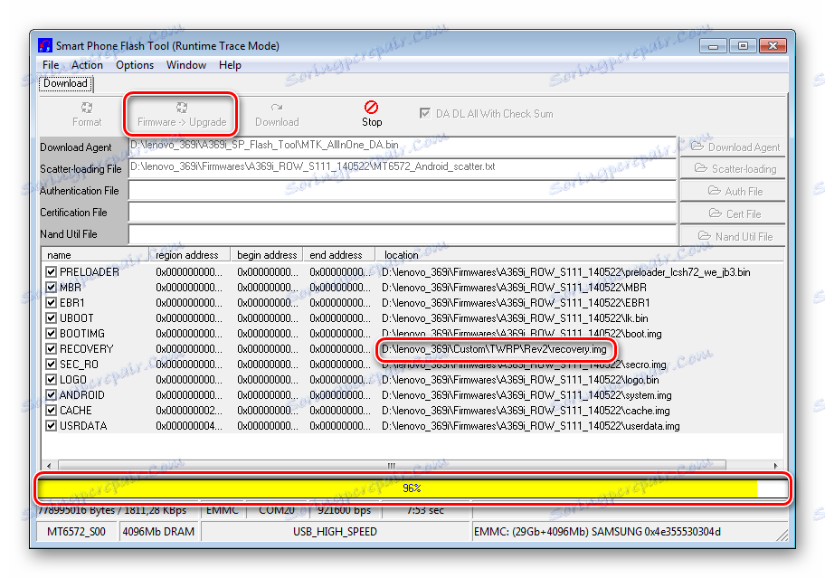Click the MT6572_S00 status bar cell

pyautogui.click(x=76, y=532)
